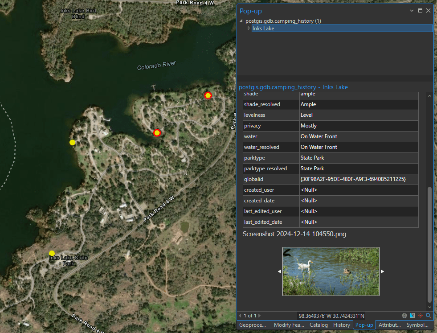Open the Pop-up pane options chevron menu

412,11
